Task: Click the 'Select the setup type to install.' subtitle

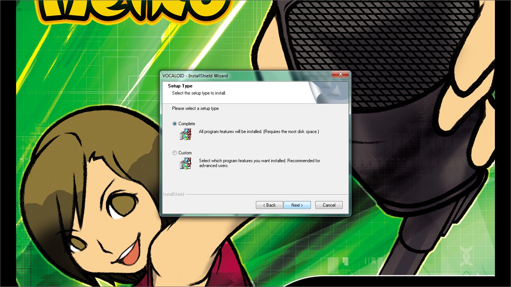Action: [x=199, y=93]
